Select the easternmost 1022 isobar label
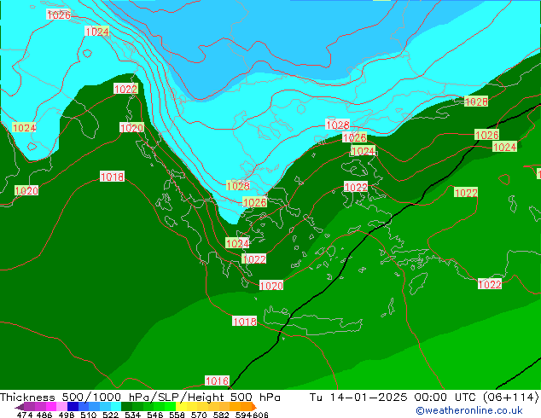Image resolution: width=541 pixels, height=418 pixels. 489,284
